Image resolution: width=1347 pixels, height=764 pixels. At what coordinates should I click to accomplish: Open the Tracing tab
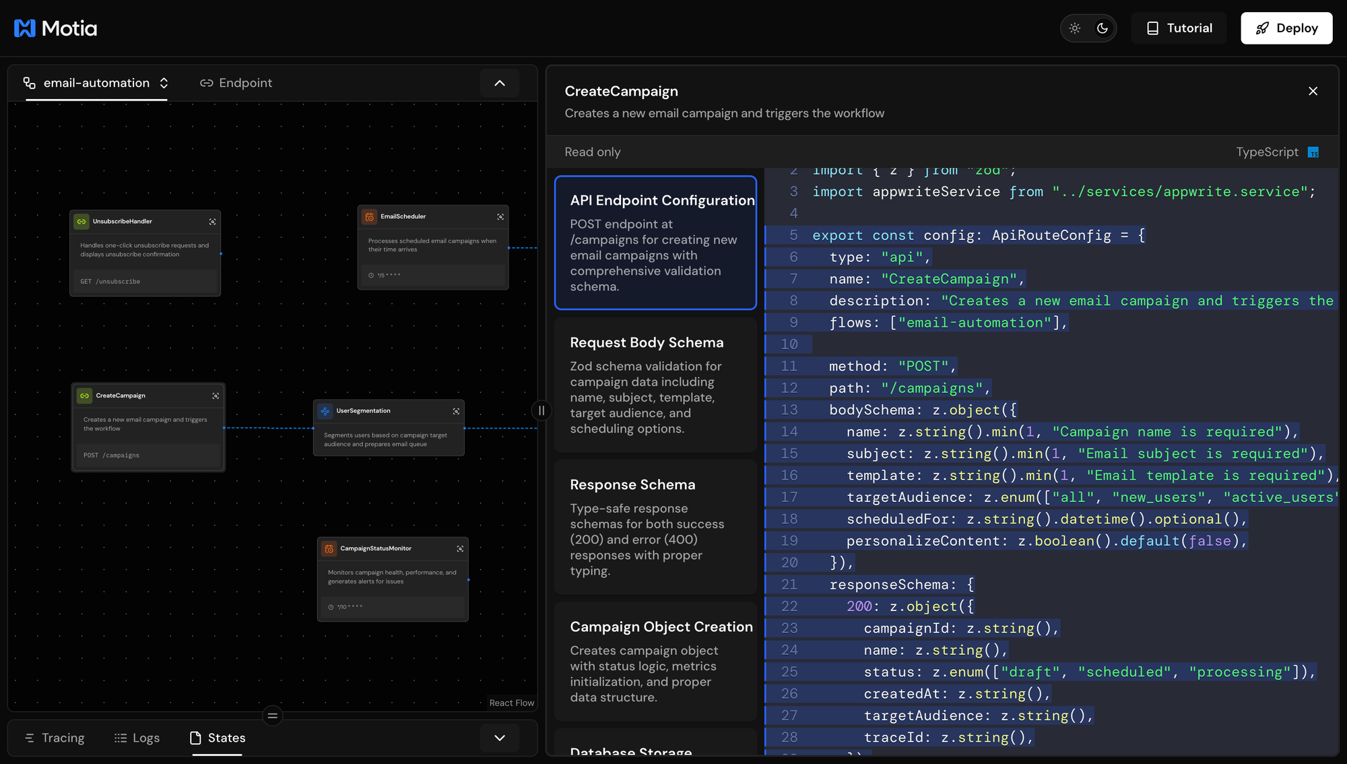pyautogui.click(x=55, y=738)
